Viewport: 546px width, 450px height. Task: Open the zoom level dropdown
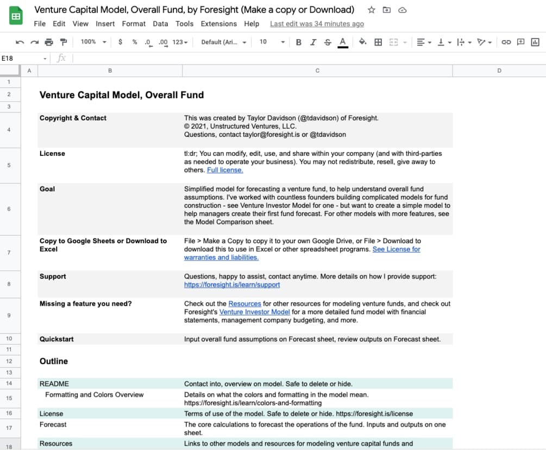click(93, 42)
